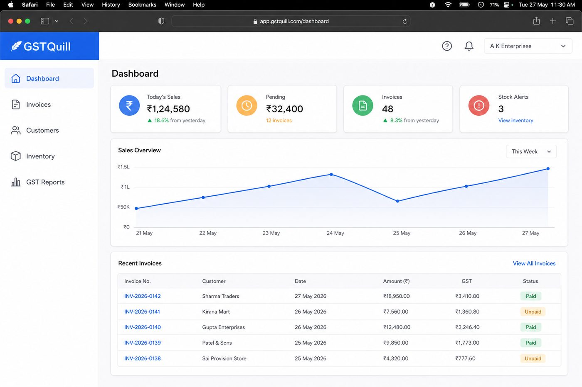Follow the View All Invoices link
This screenshot has height=387, width=582.
(x=534, y=263)
